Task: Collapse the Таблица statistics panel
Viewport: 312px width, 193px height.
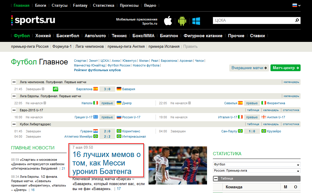Action: pos(216,179)
